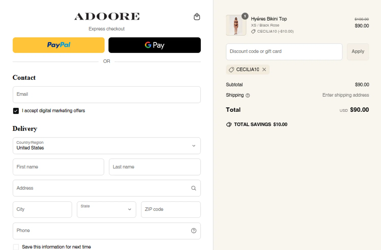This screenshot has width=381, height=250.
Task: Focus the First name field
Action: tap(58, 167)
